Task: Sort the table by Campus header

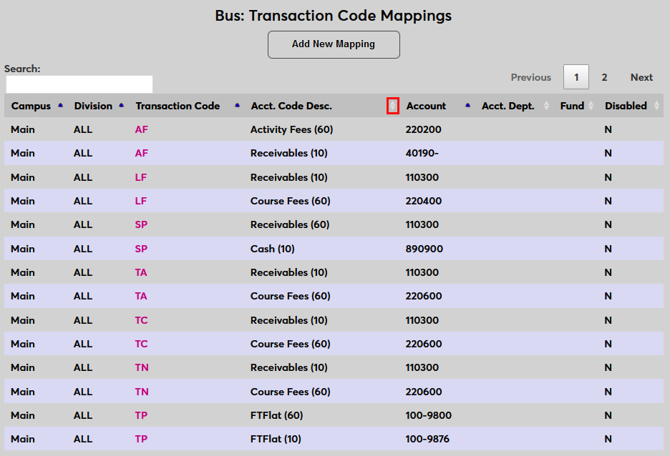Action: tap(30, 105)
